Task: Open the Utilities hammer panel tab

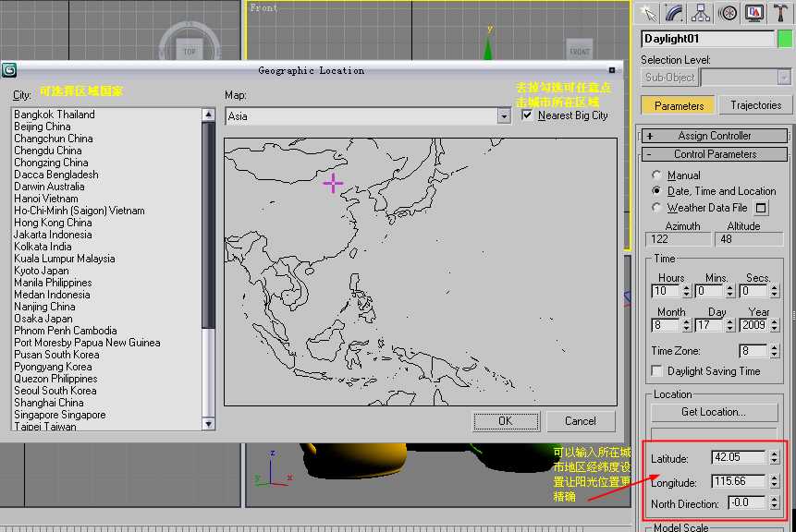Action: click(782, 13)
